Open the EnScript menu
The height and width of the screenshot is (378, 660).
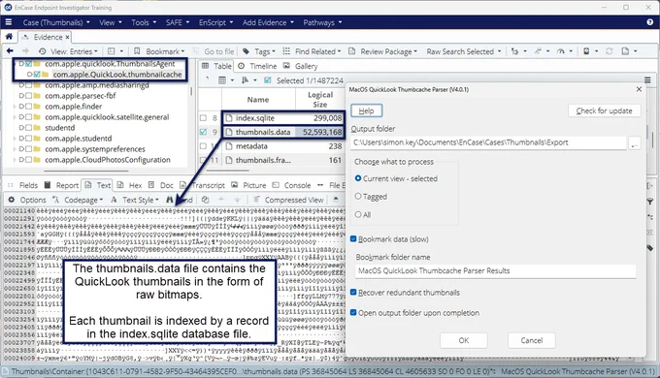pyautogui.click(x=215, y=22)
